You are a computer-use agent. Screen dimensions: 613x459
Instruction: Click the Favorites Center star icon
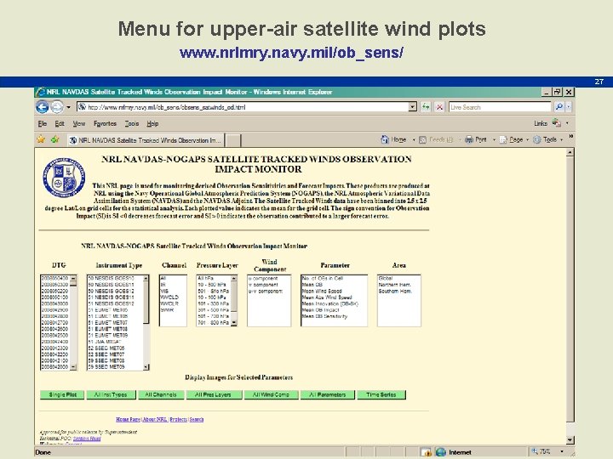41,139
